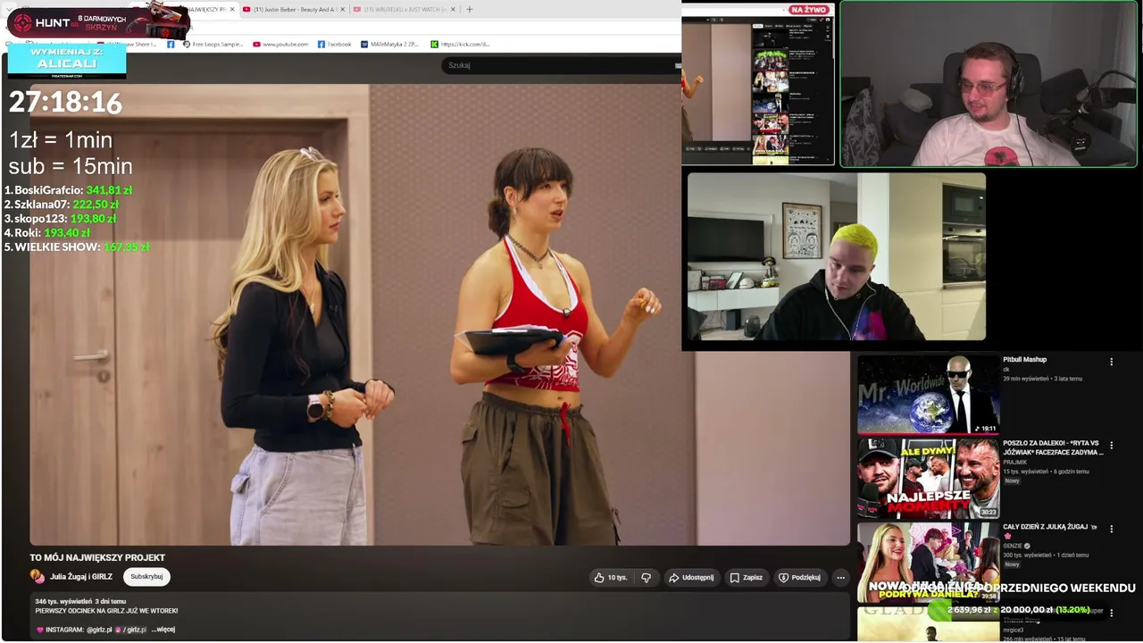Open options menu for POSZŁO ZA DALEKO video

point(1112,445)
